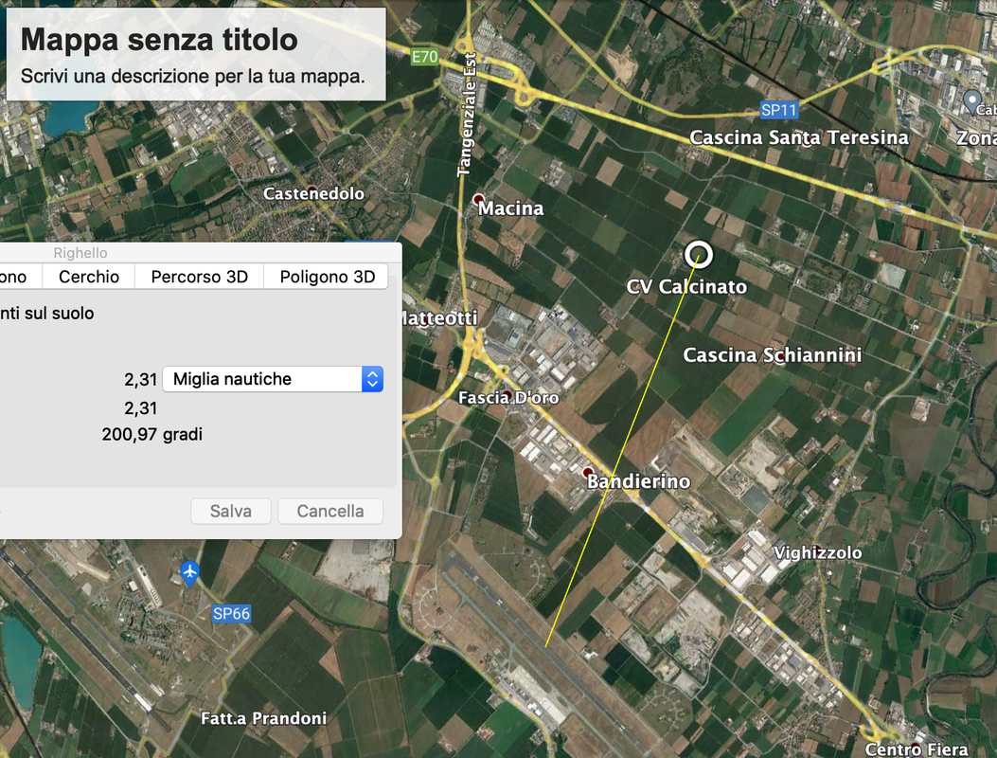
Task: Click the yellow ruler measurement line
Action: pos(622,451)
